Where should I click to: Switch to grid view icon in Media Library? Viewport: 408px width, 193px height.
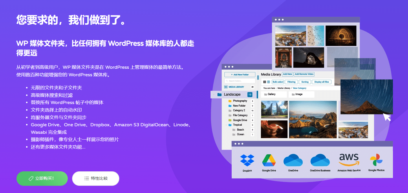268,82
